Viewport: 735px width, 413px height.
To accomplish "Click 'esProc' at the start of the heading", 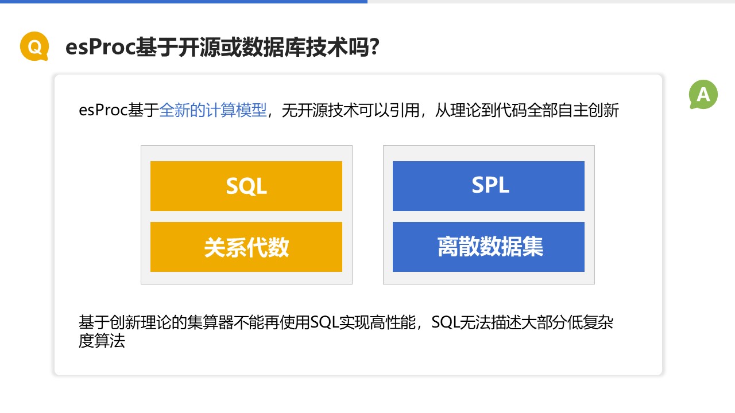I will (100, 47).
